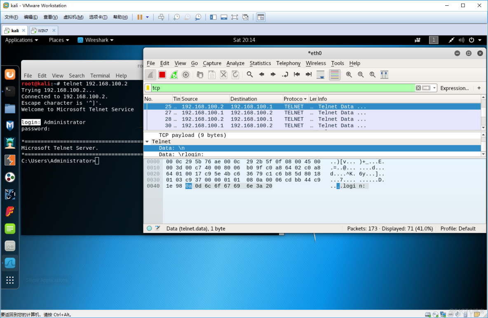This screenshot has height=318, width=488.
Task: Go back to previous packet arrow
Action: 261,74
